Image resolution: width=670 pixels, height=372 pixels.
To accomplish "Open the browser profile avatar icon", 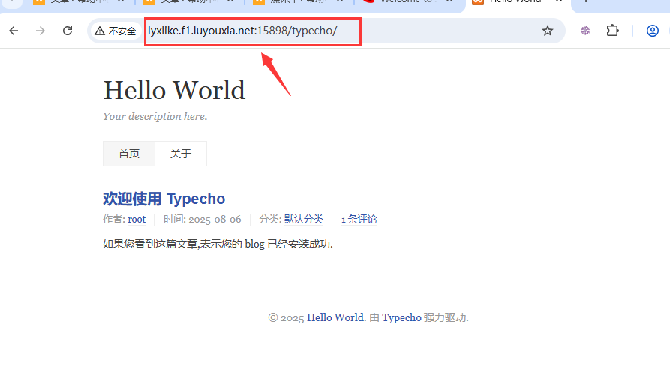I will click(652, 31).
